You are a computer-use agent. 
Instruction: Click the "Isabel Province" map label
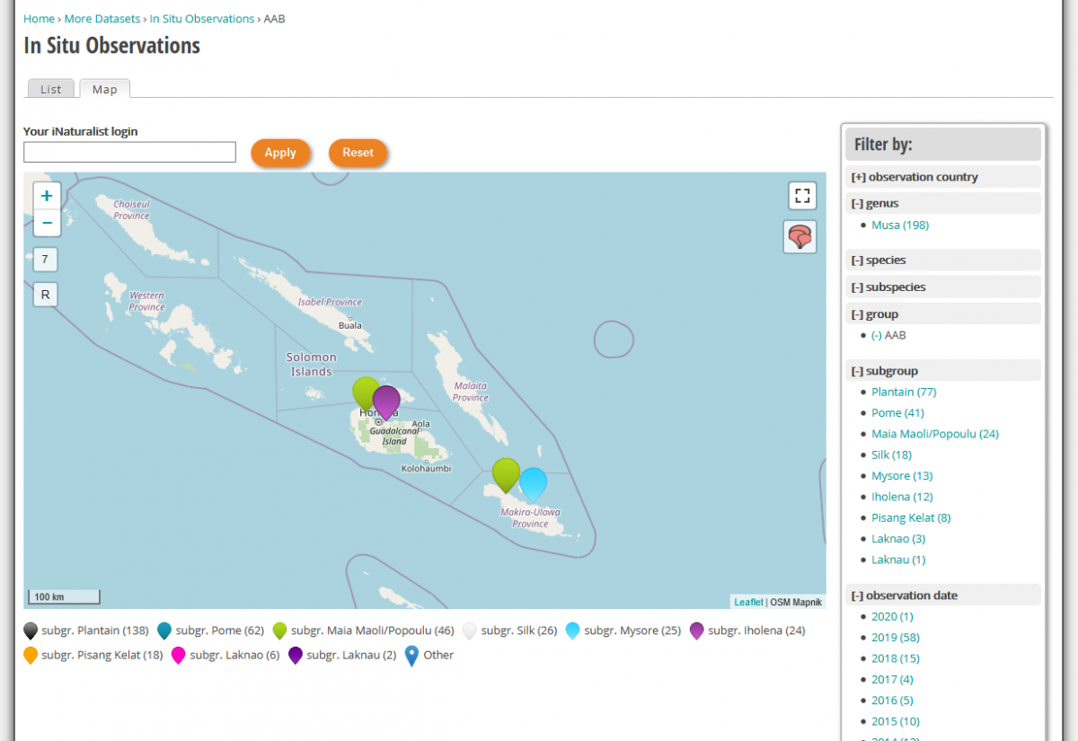tap(330, 303)
